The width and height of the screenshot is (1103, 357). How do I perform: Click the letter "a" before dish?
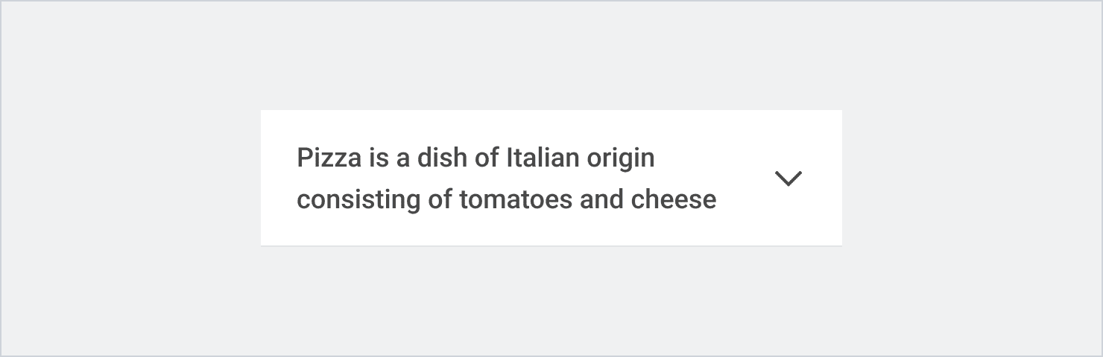402,160
